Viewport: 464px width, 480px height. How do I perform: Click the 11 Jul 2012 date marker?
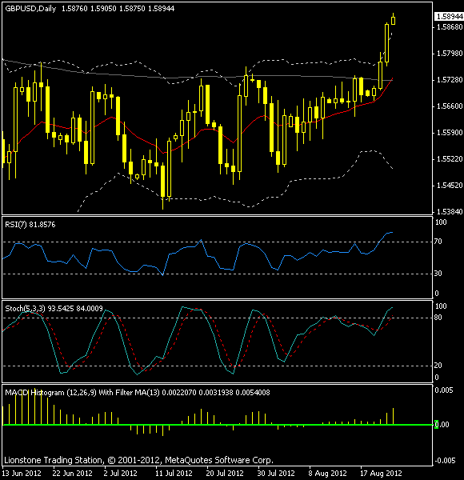click(x=174, y=474)
